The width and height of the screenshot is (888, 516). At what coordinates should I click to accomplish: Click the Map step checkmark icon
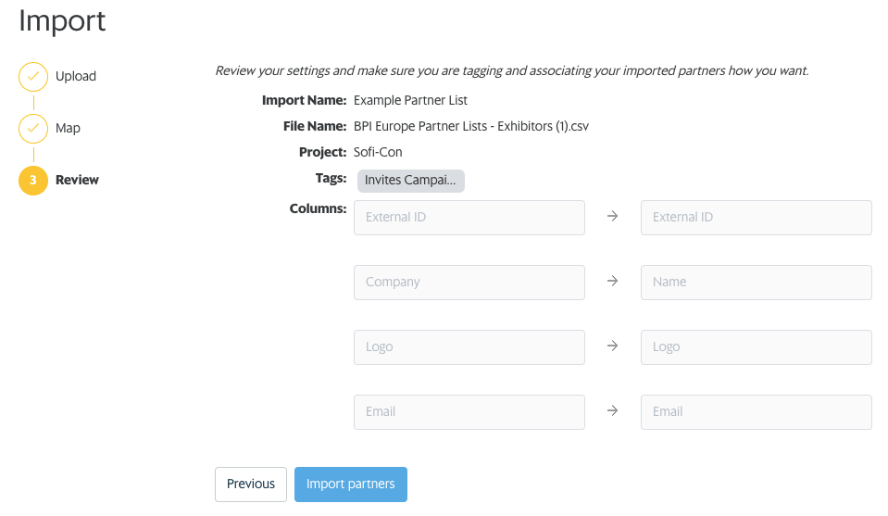tap(33, 129)
